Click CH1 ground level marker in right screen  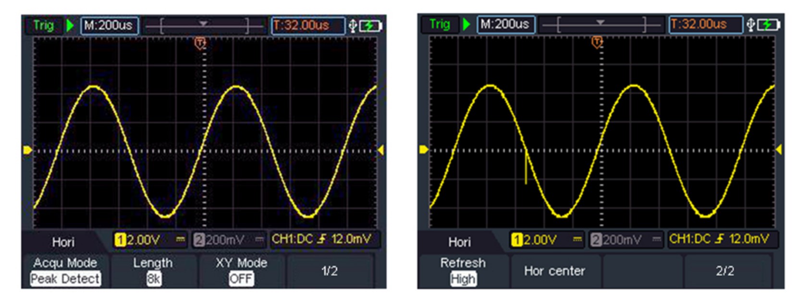point(424,149)
